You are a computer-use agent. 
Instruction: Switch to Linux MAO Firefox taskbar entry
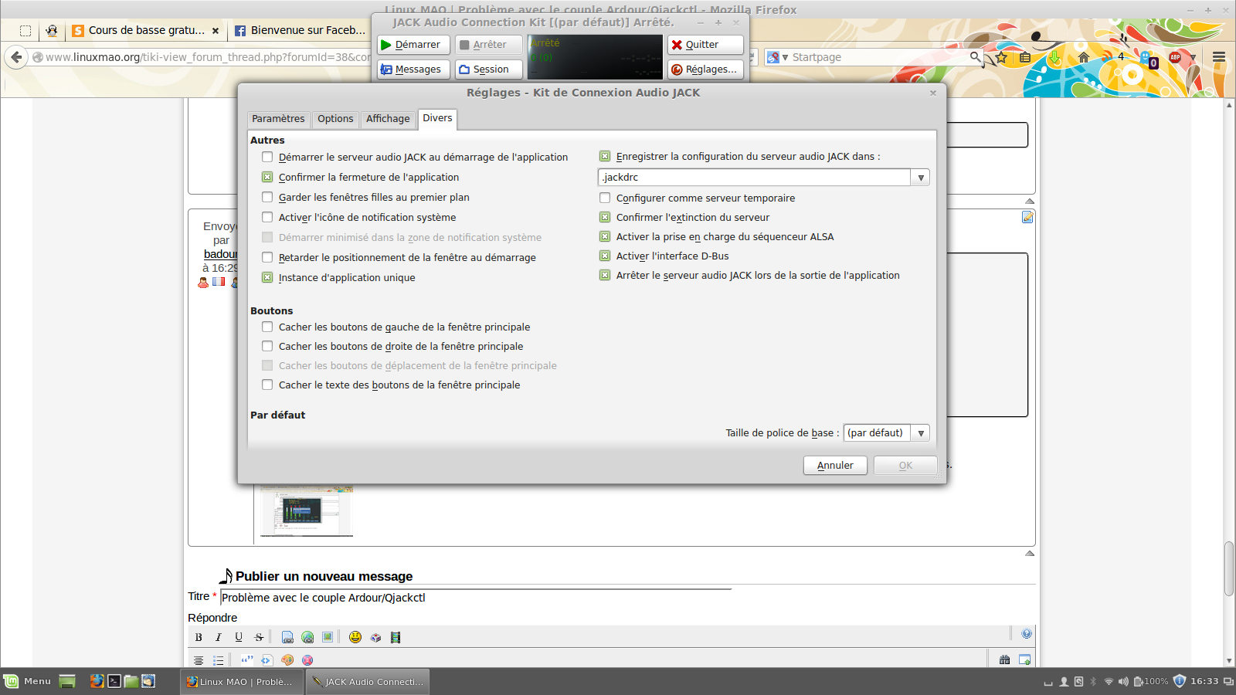tap(241, 682)
